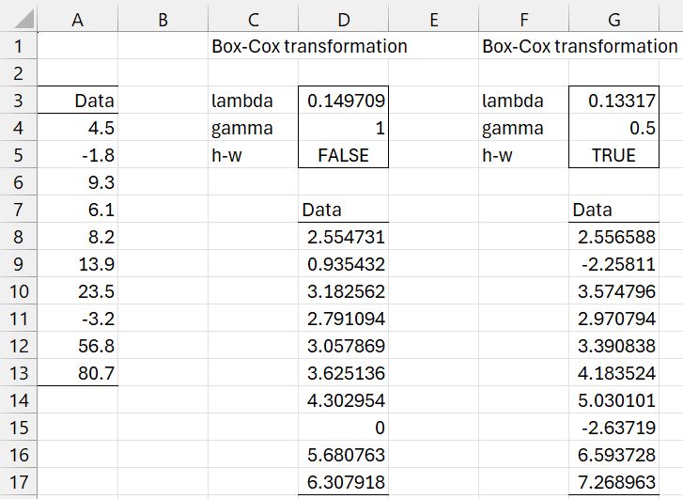Screen dimensions: 683x499
Task: Click cell showing -2.63719
Action: [613, 427]
